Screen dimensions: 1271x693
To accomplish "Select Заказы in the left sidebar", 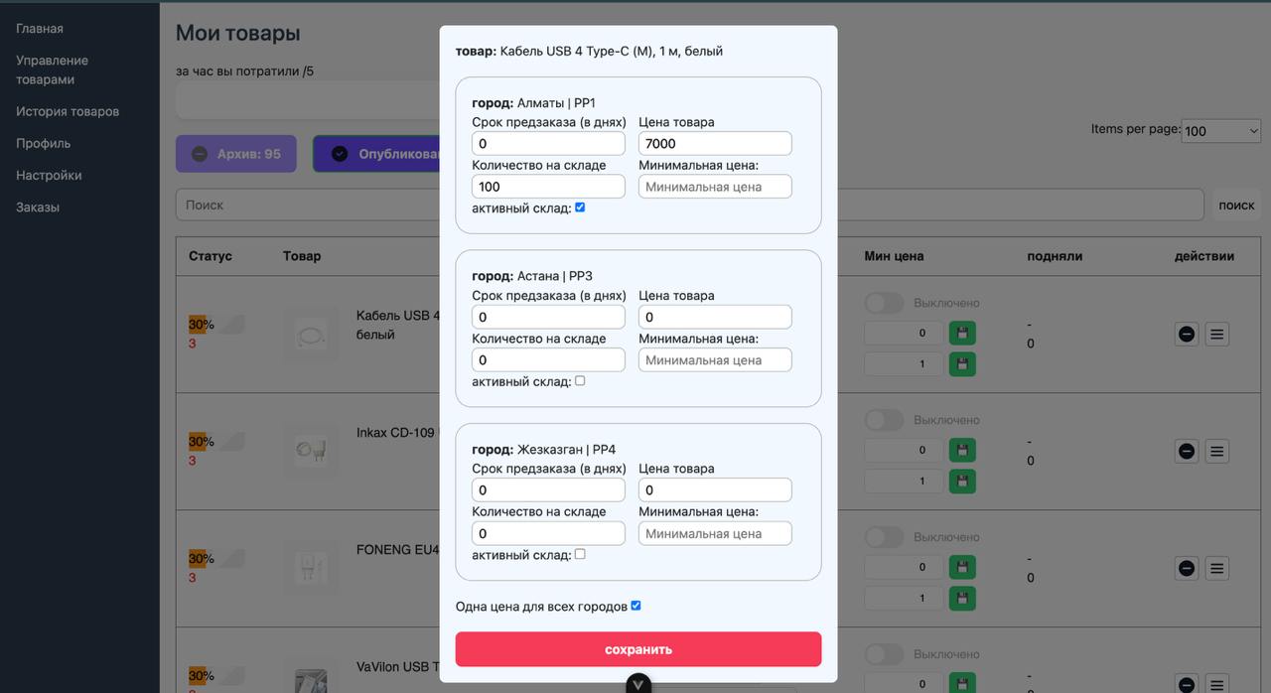I will 38,207.
